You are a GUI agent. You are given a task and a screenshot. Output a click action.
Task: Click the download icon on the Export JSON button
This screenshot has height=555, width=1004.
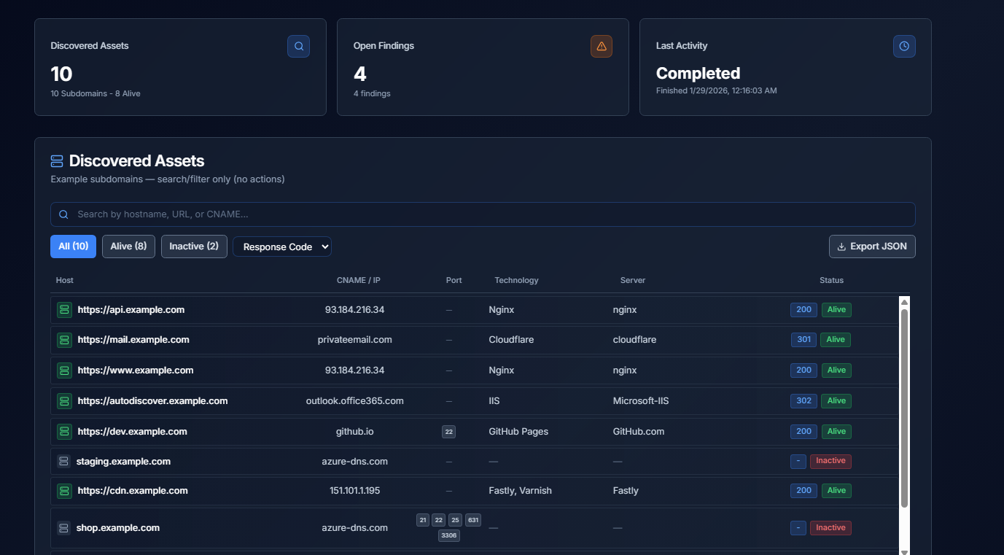(842, 247)
